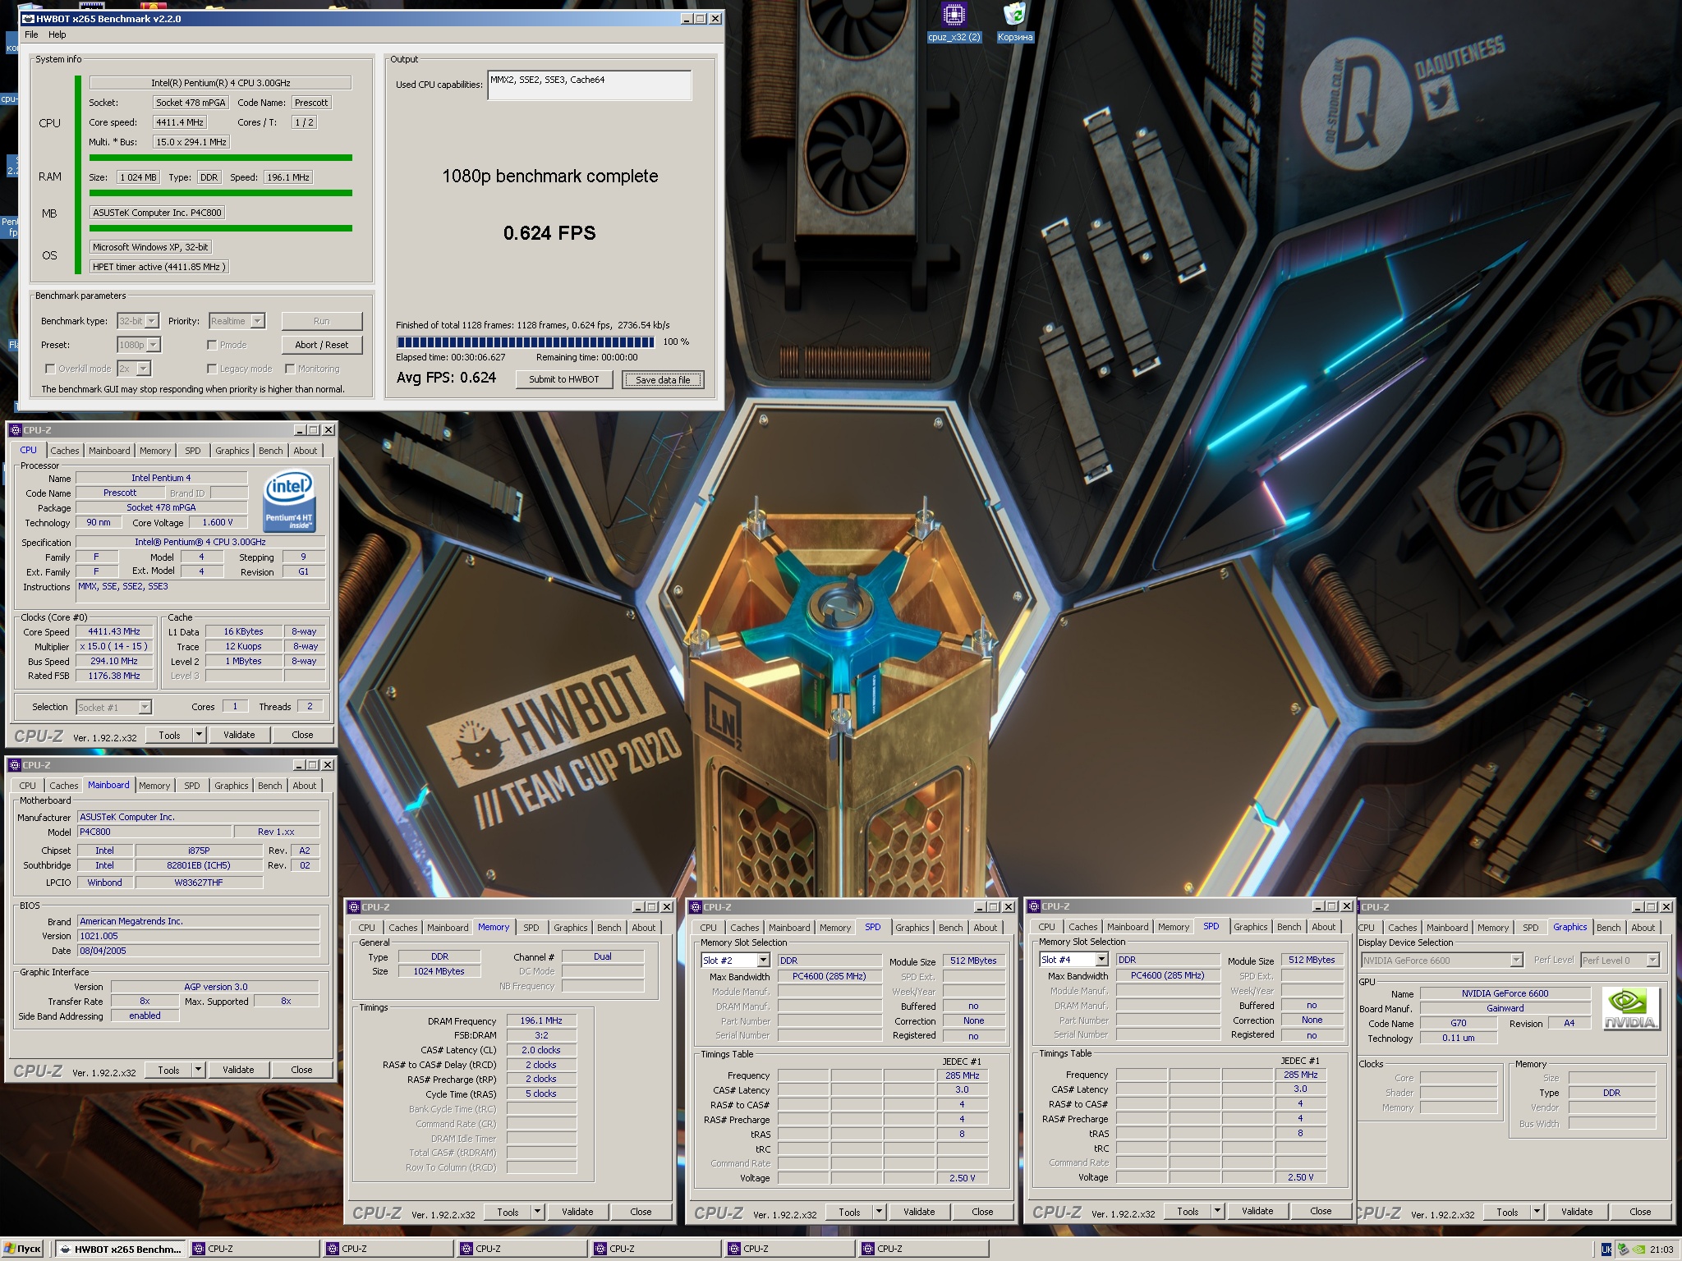The width and height of the screenshot is (1682, 1261).
Task: Click the Core Speed 4411.43 MHz field
Action: pyautogui.click(x=114, y=632)
